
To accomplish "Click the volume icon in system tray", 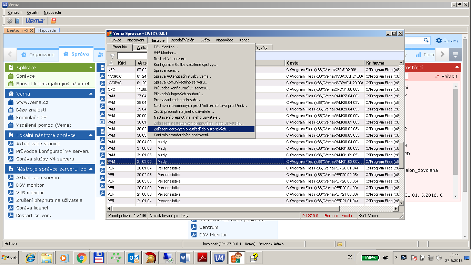I will click(439, 258).
